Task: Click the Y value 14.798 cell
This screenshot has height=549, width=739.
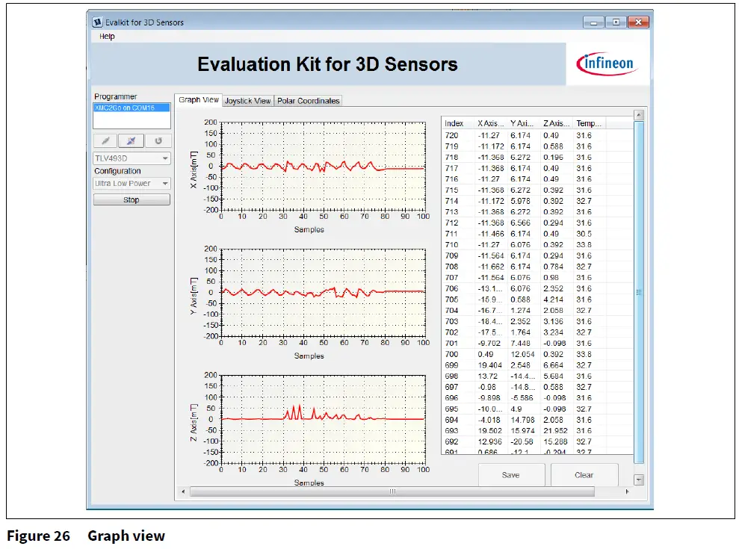Action: pyautogui.click(x=522, y=420)
